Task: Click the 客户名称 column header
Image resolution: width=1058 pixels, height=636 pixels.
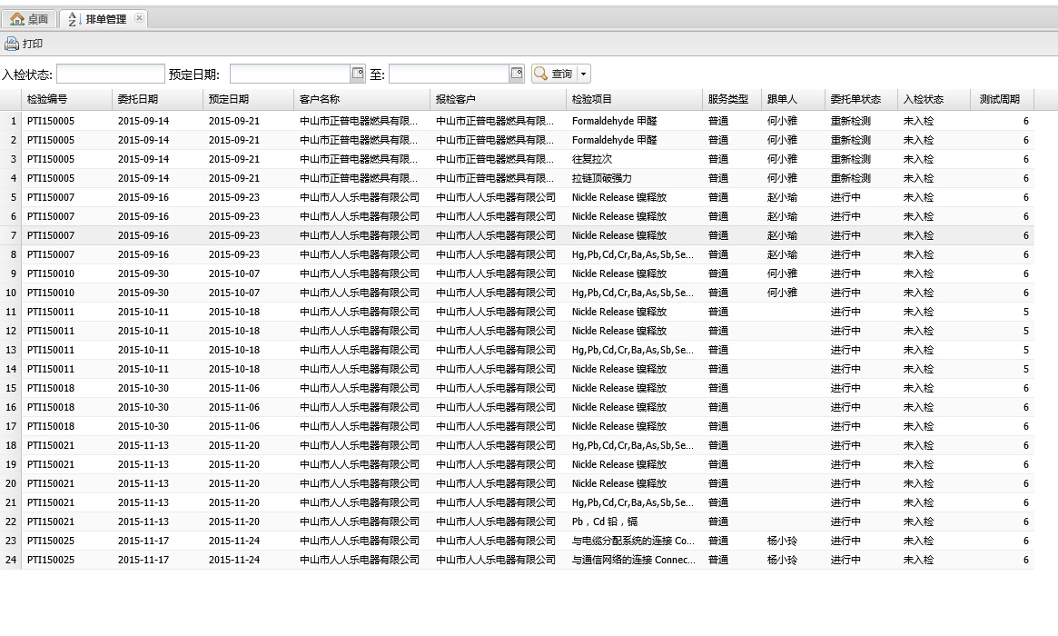Action: coord(320,99)
